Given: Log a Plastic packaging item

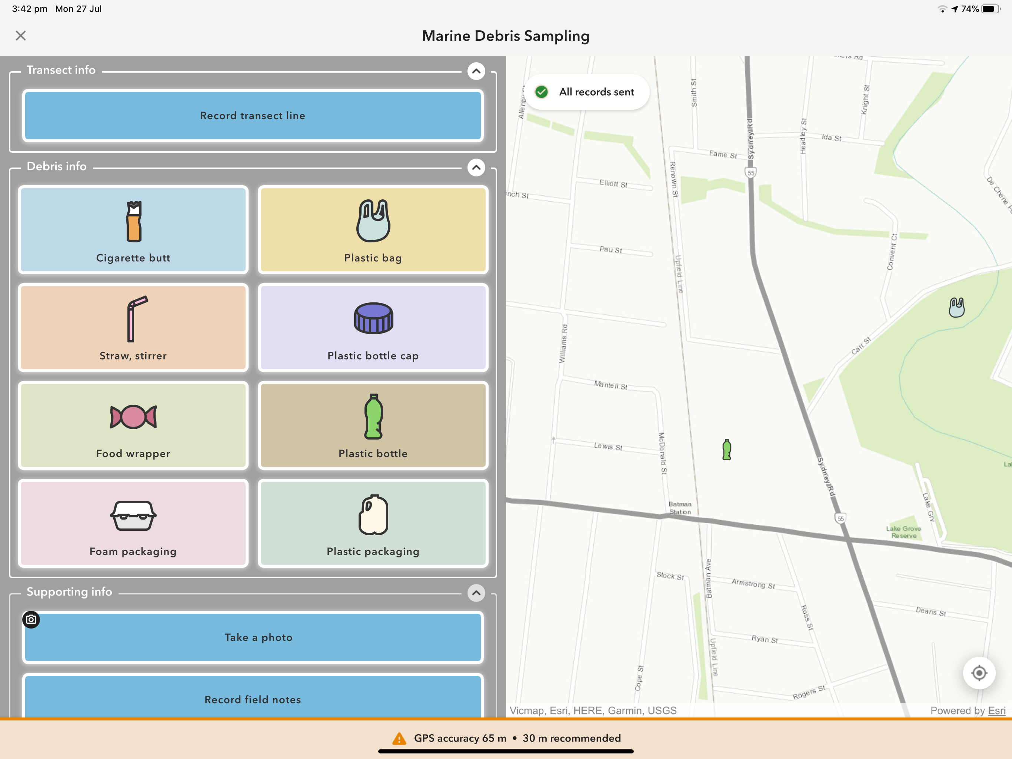Looking at the screenshot, I should pos(373,523).
